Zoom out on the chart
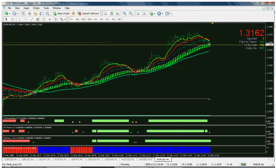 (131, 13)
